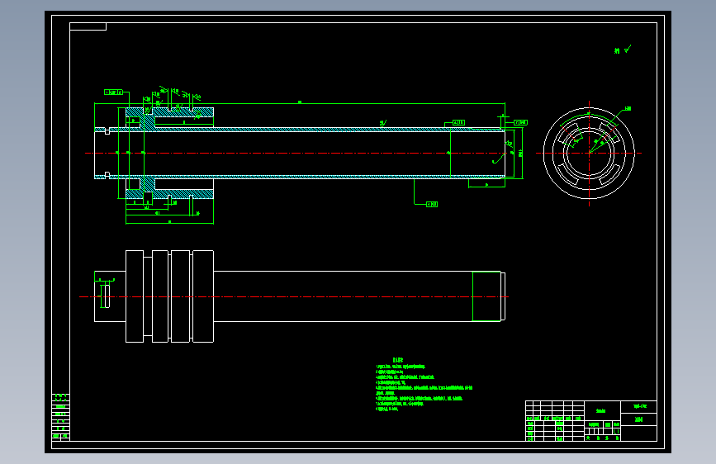The width and height of the screenshot is (716, 464).
Task: Click the hatched sectional view of the hollow shaft
Action: [300, 153]
